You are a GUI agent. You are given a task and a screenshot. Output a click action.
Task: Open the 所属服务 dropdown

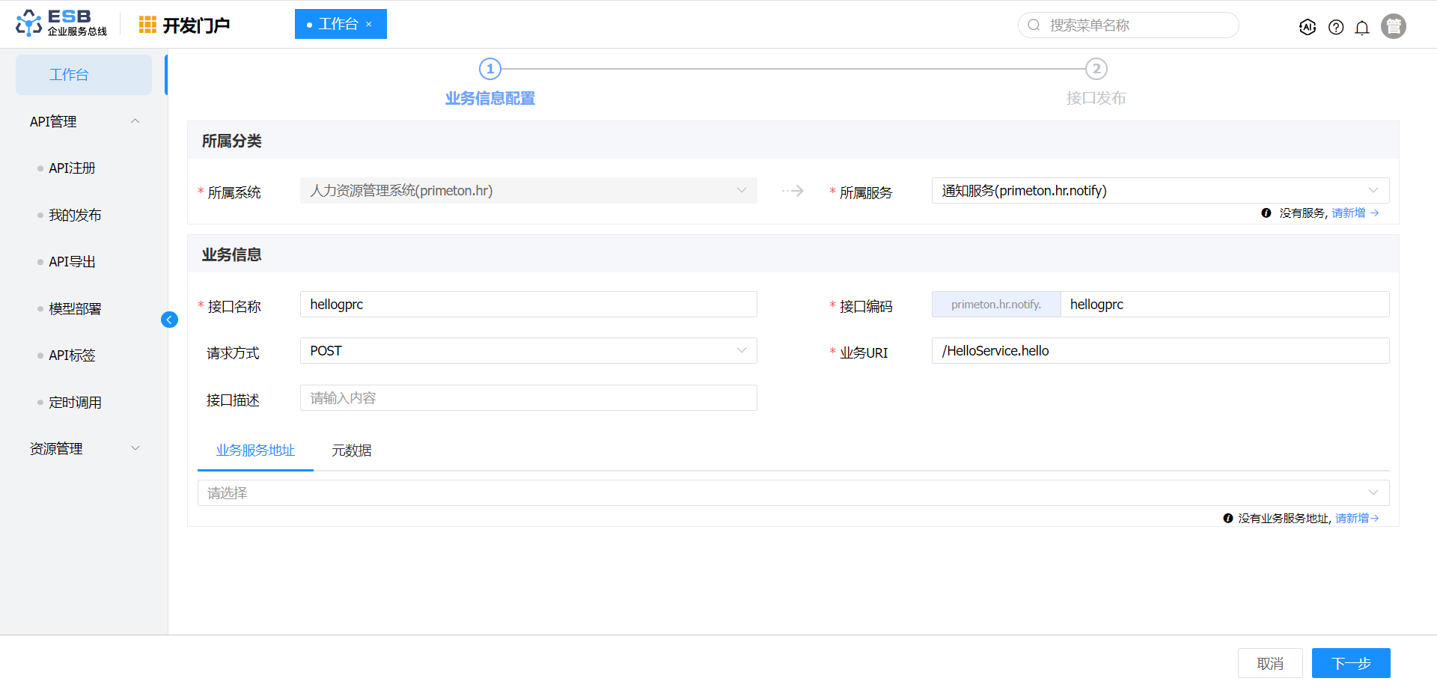pos(1159,191)
